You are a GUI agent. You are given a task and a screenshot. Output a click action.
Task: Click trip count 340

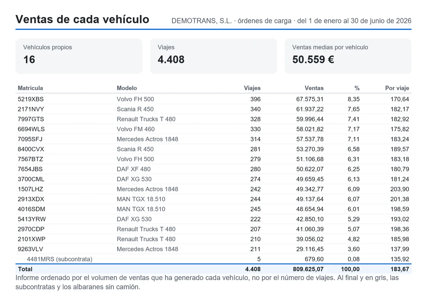coord(255,109)
